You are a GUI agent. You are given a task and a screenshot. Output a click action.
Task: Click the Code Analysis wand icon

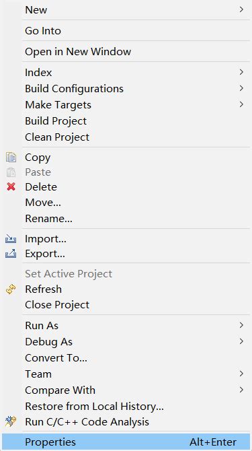[11, 421]
